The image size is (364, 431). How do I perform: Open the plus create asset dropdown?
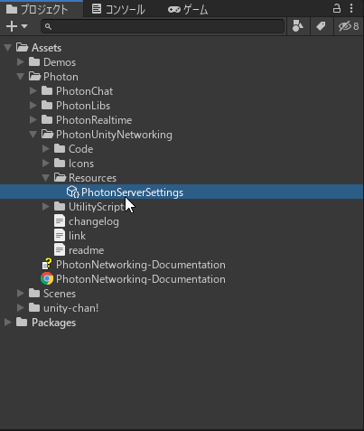[16, 26]
